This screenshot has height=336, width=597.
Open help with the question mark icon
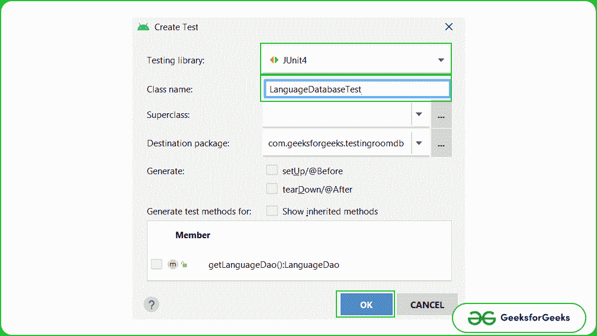151,305
